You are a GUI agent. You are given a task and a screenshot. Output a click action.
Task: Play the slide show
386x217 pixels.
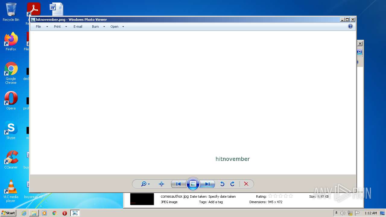pyautogui.click(x=193, y=184)
